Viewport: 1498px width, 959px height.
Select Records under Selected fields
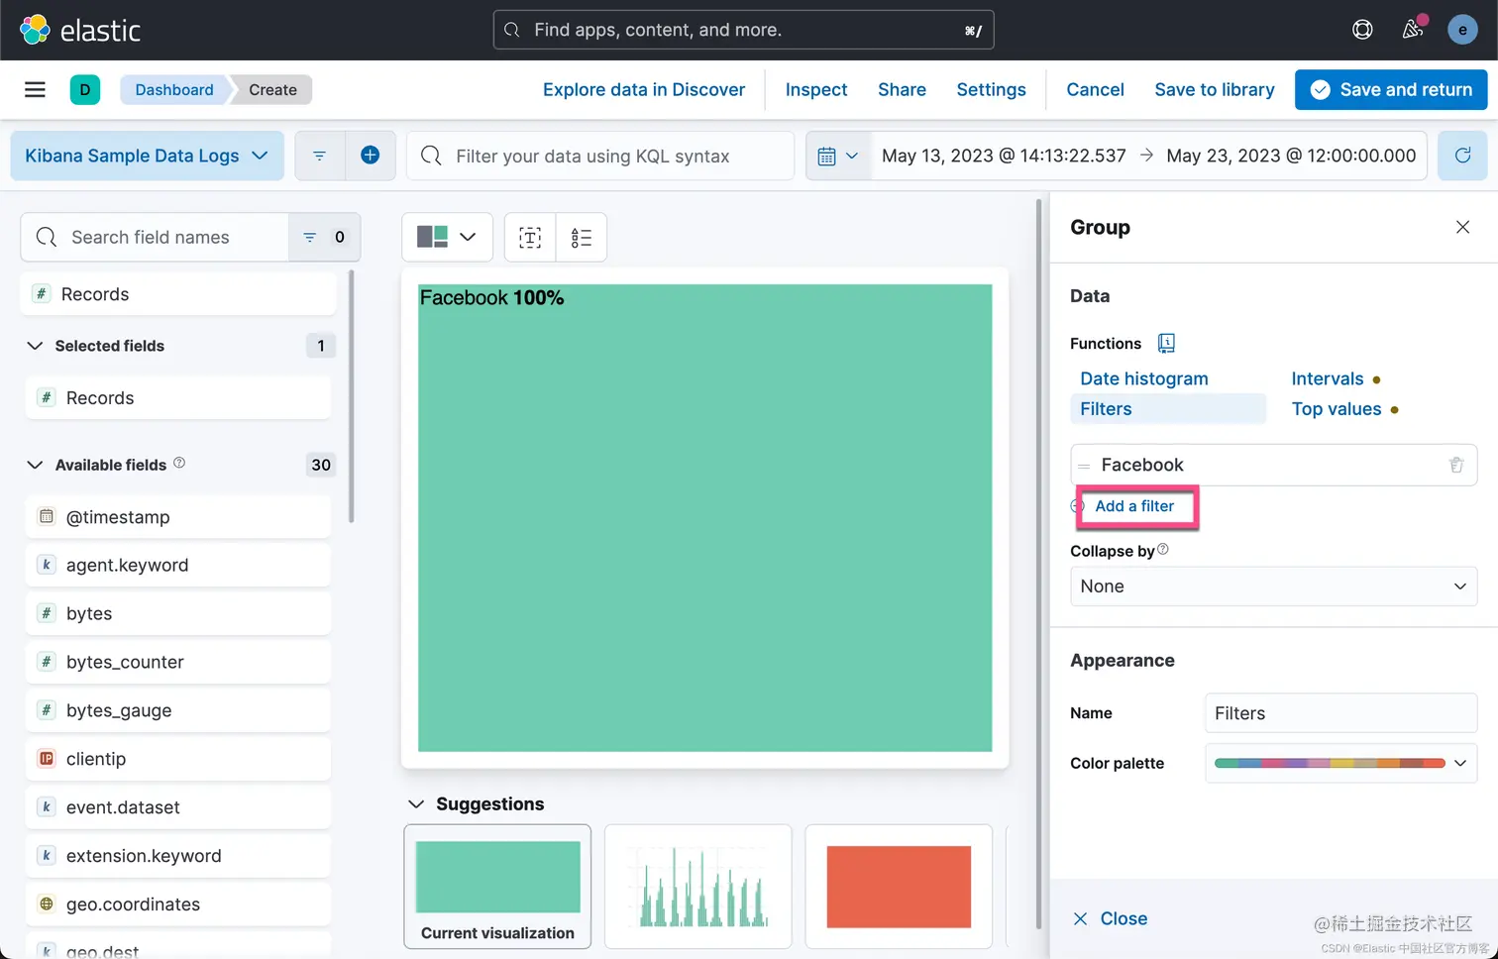[178, 397]
